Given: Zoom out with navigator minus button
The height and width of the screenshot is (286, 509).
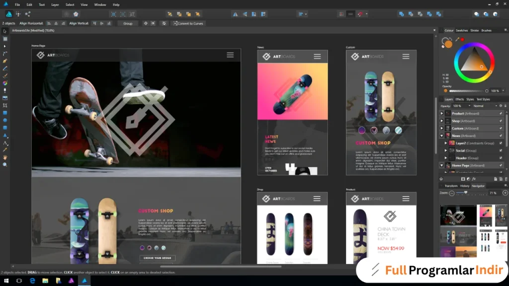Looking at the screenshot, I should [451, 193].
